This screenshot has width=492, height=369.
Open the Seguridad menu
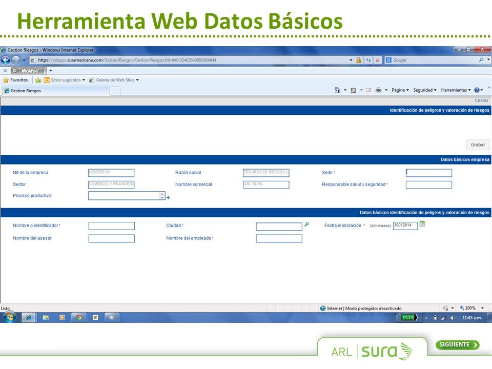point(425,90)
